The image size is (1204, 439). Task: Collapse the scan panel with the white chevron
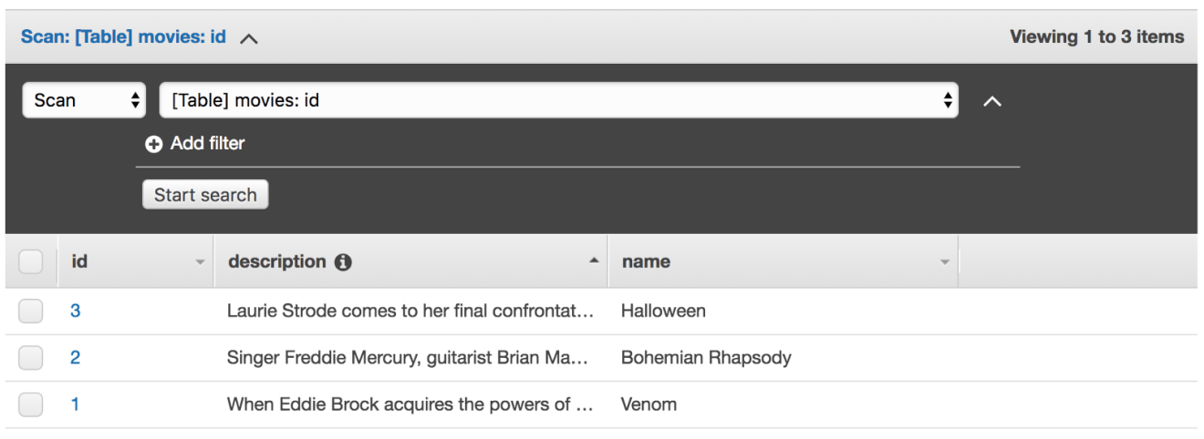click(x=992, y=102)
